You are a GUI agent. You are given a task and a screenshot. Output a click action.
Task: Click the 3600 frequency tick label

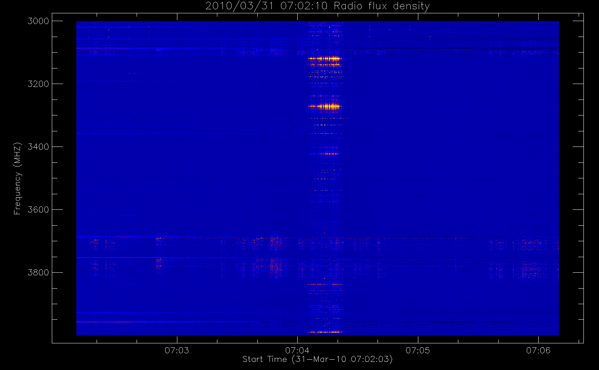coord(39,210)
